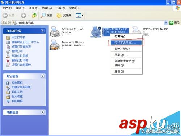Open the 文件 (File) menu
The width and height of the screenshot is (181, 136).
click(x=7, y=8)
